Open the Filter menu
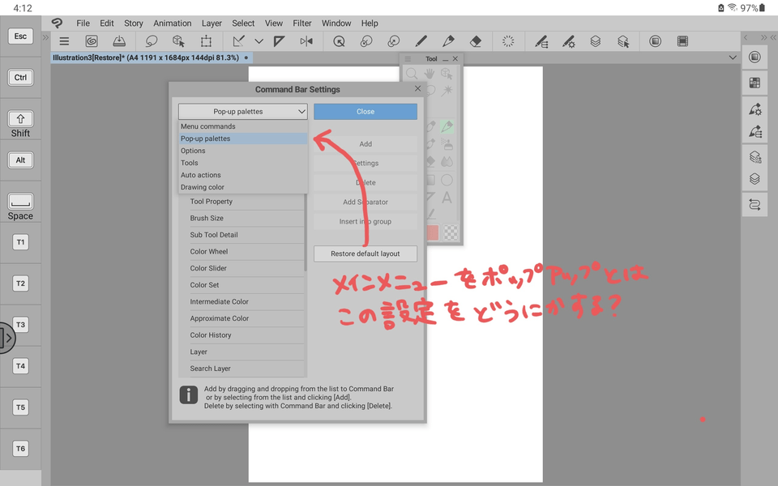Image resolution: width=778 pixels, height=486 pixels. coord(301,23)
